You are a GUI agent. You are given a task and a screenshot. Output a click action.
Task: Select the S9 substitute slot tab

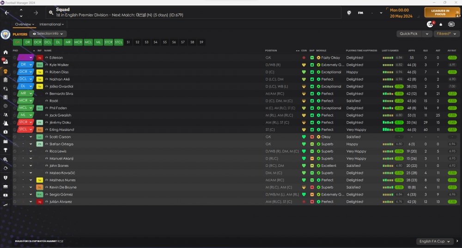(201, 42)
